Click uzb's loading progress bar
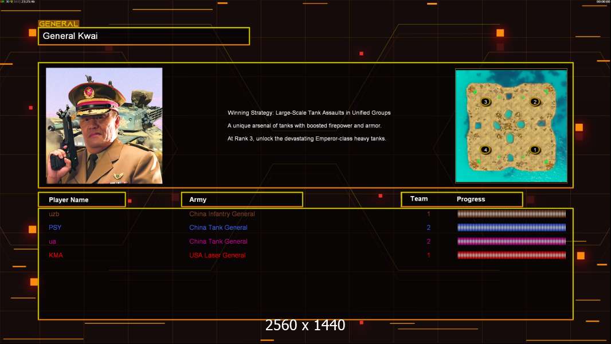The width and height of the screenshot is (611, 344). coord(511,214)
